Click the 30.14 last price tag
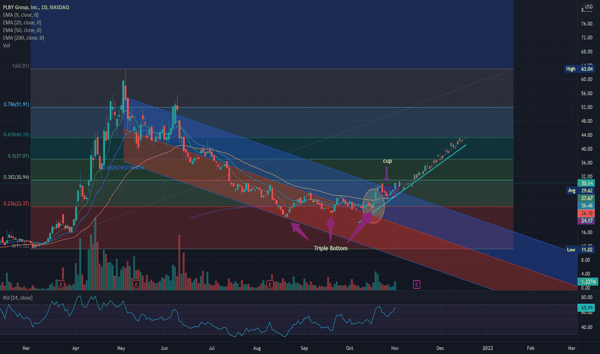This screenshot has width=600, height=354. click(x=586, y=183)
